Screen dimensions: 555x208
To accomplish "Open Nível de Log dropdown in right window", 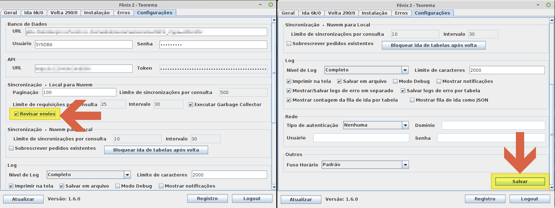I will pyautogui.click(x=367, y=70).
